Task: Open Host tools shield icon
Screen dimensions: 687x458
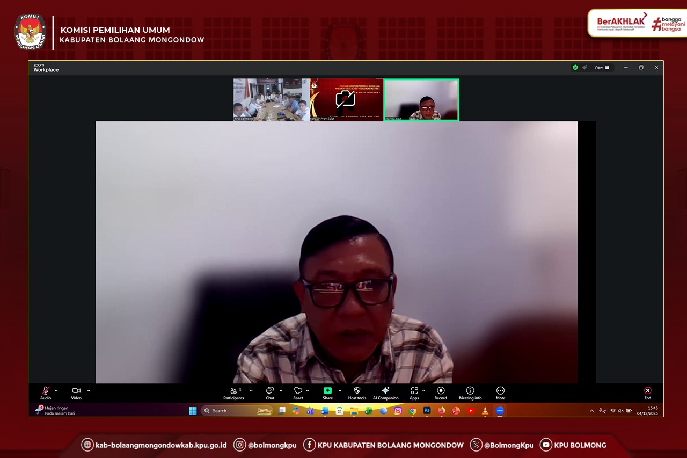Action: click(x=357, y=391)
